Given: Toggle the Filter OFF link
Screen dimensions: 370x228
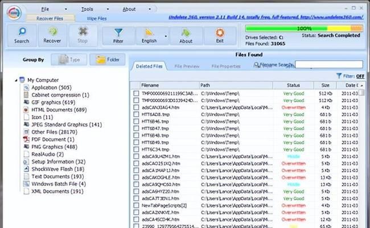Looking at the screenshot, I should (x=360, y=76).
